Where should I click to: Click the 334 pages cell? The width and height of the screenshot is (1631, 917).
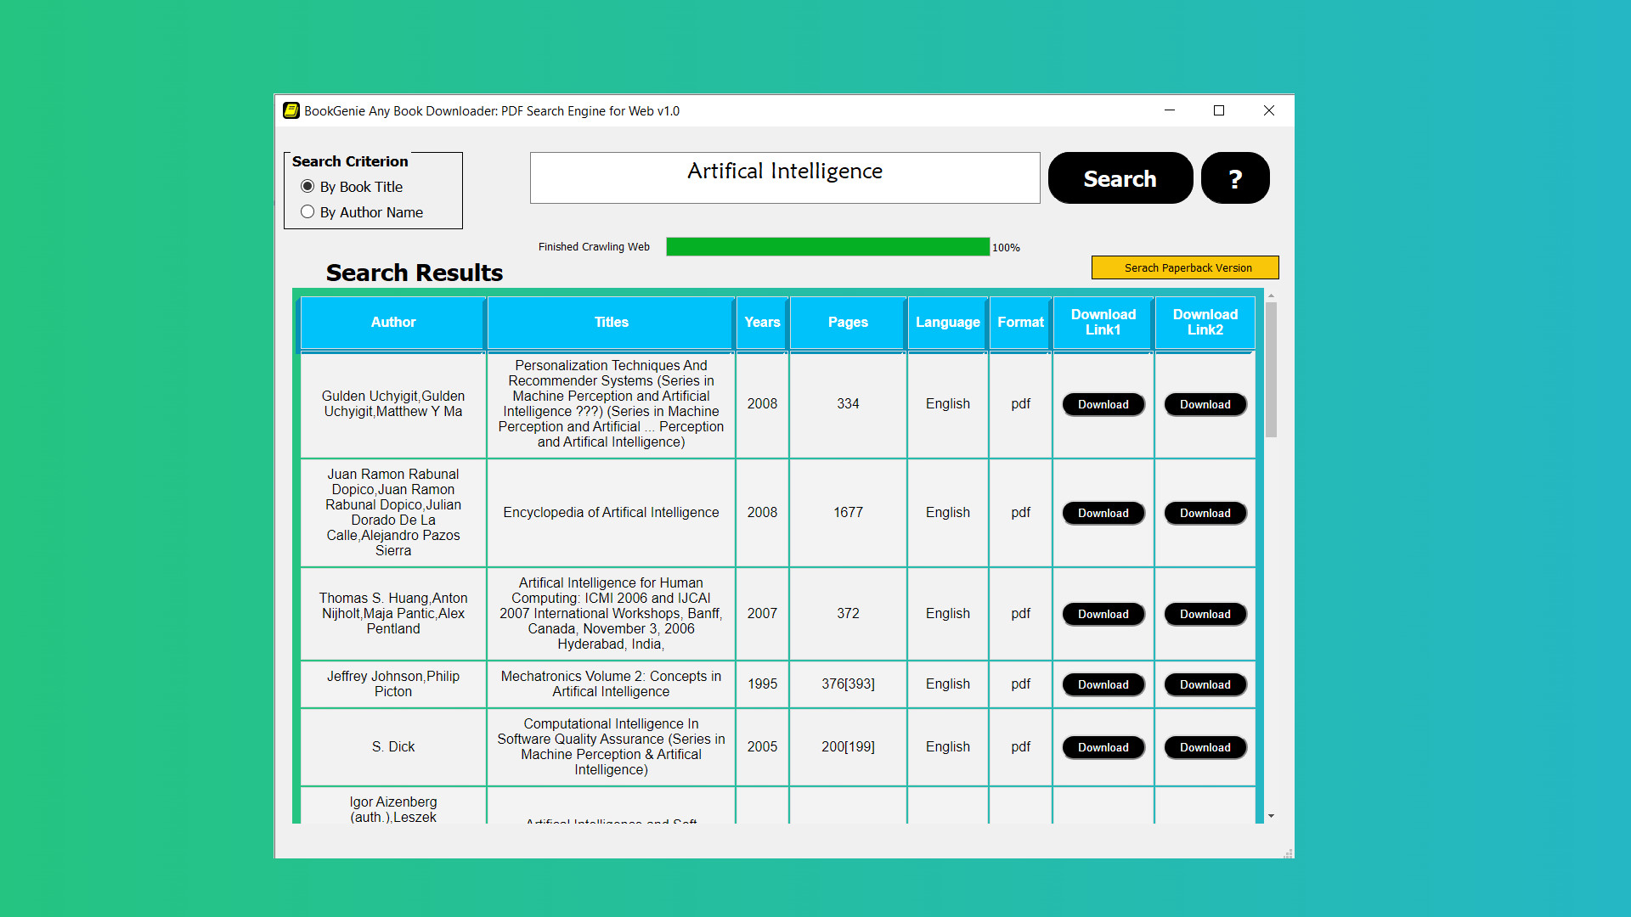click(x=848, y=404)
